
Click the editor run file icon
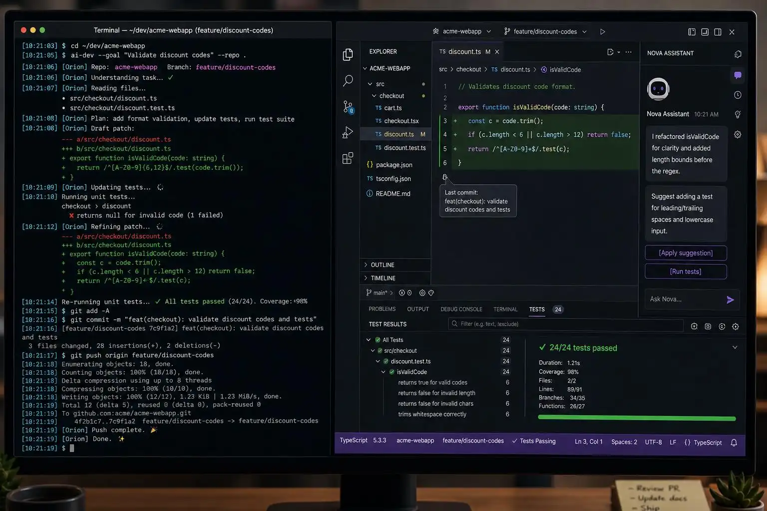point(610,52)
